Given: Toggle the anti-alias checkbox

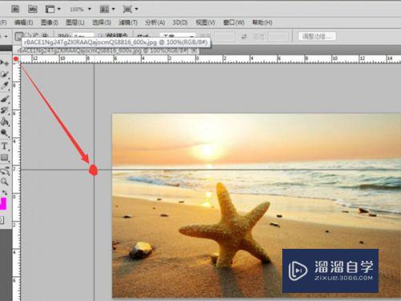Looking at the screenshot, I should pos(100,35).
